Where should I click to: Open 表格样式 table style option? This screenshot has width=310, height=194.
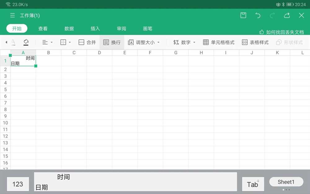[255, 42]
